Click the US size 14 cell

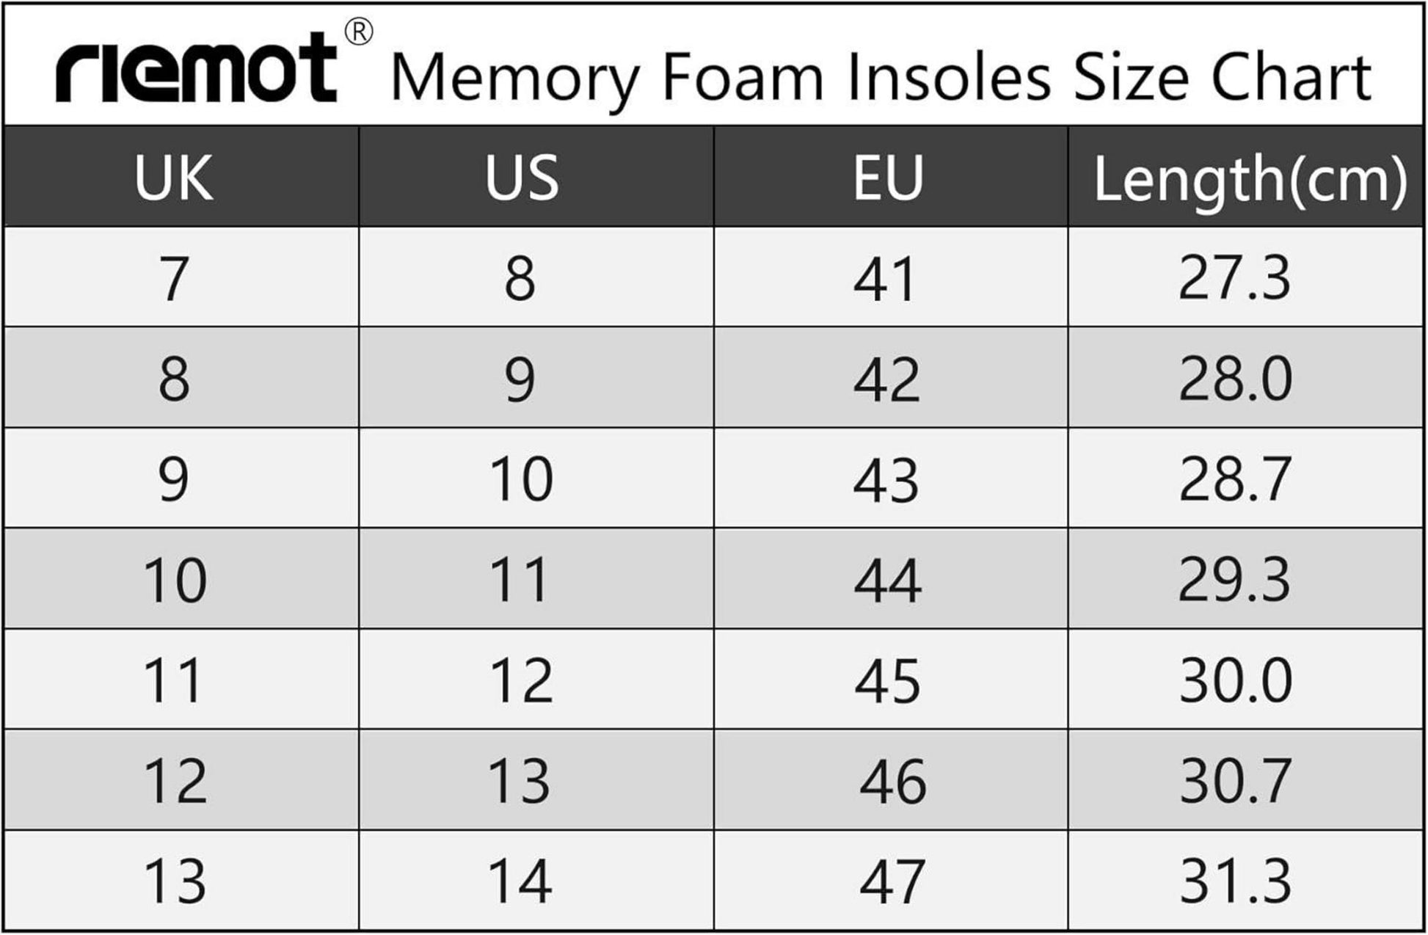(520, 881)
